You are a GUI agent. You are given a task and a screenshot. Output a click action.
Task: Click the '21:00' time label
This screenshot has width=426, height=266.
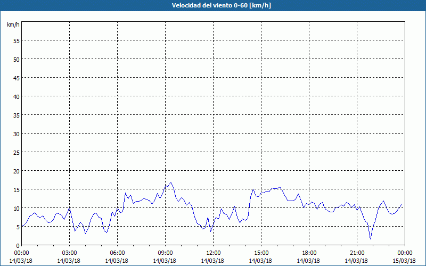click(x=357, y=253)
